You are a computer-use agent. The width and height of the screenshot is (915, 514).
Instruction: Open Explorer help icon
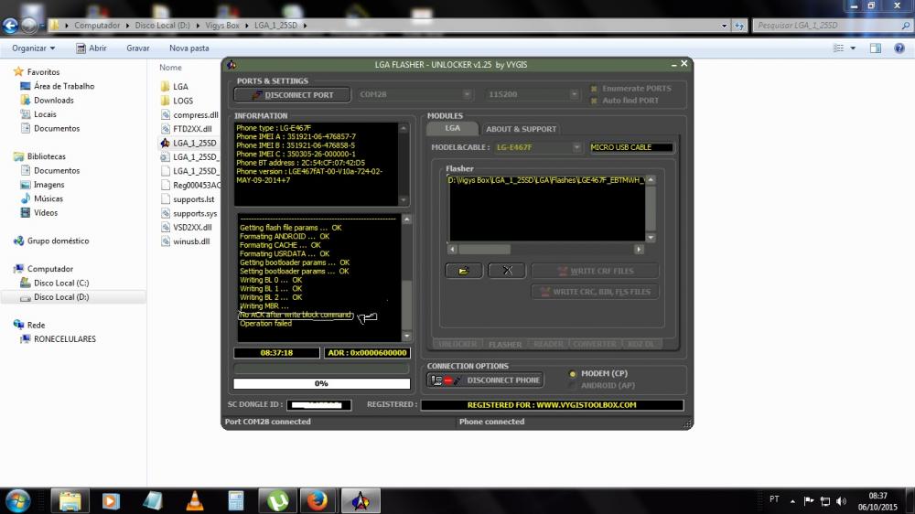click(x=899, y=48)
